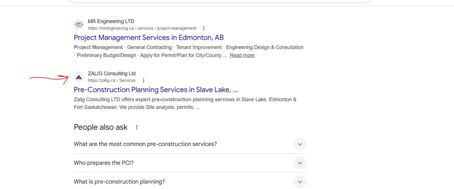
Task: Click Read more on MR Engineering snippet
Action: (242, 55)
